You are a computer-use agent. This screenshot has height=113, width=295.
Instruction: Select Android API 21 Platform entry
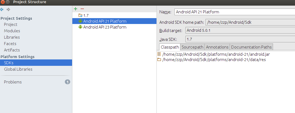tap(114, 21)
